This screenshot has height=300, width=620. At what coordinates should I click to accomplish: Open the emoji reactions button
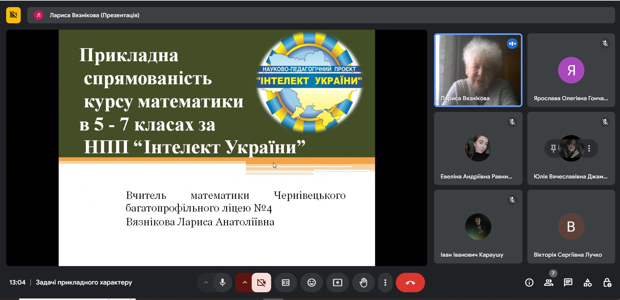tap(312, 283)
